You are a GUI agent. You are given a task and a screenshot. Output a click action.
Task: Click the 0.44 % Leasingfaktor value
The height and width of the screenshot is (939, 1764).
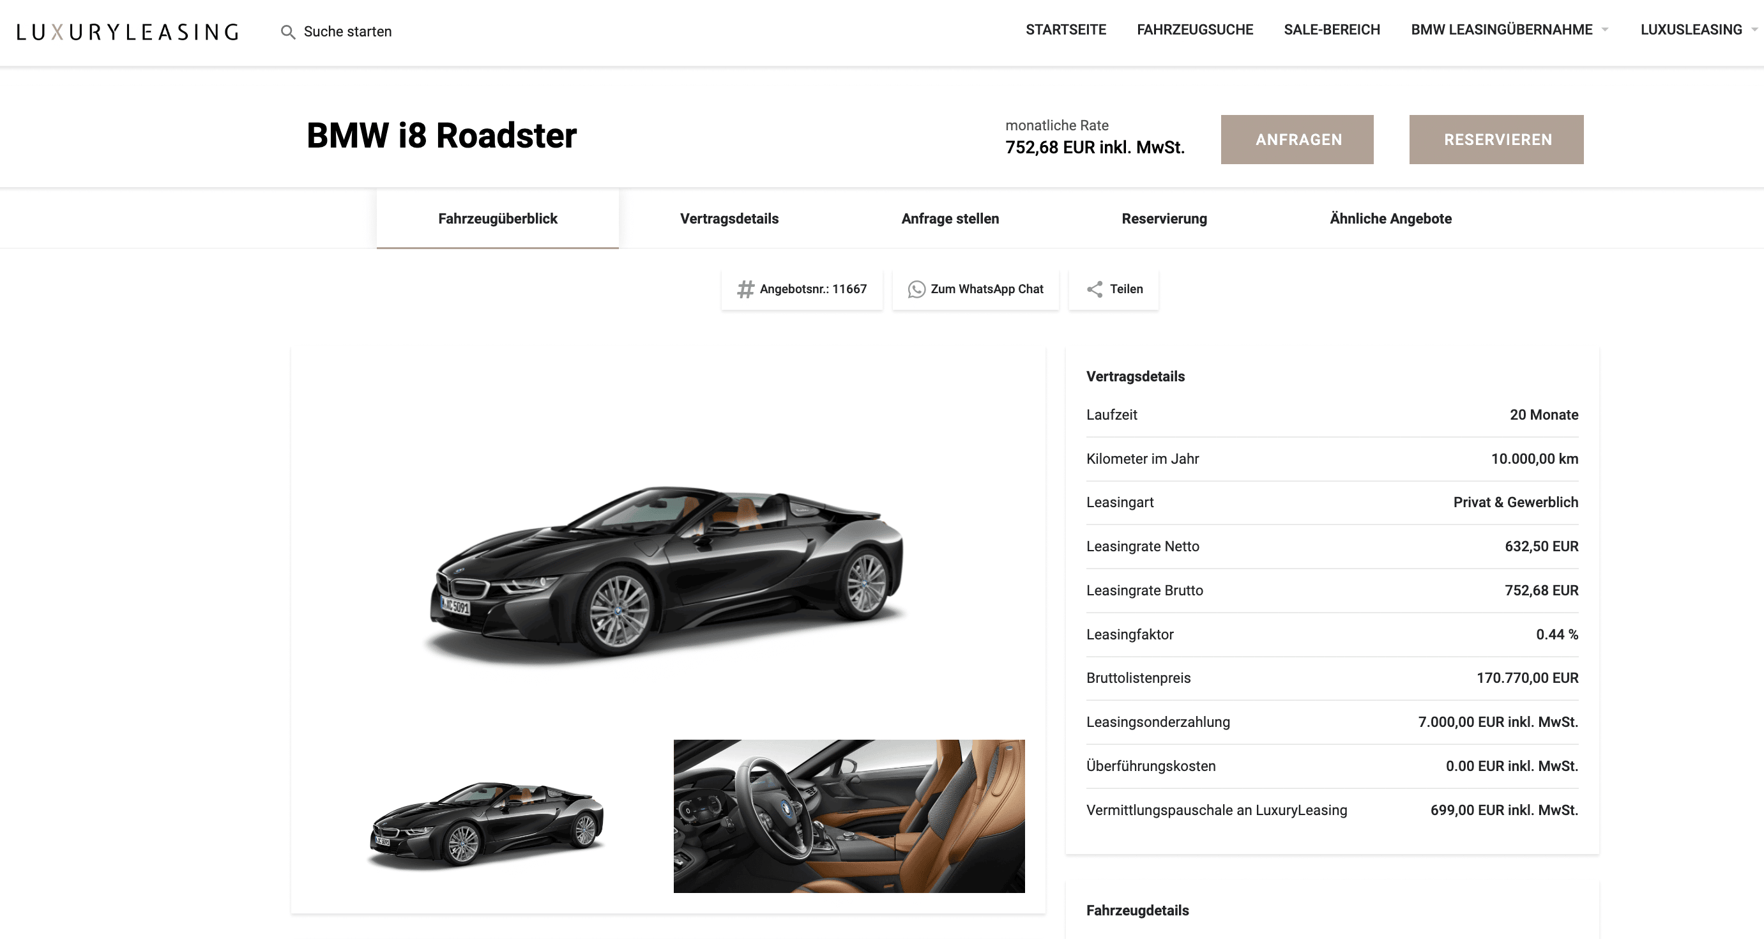pos(1556,634)
